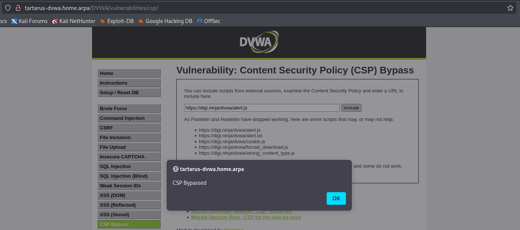The height and width of the screenshot is (230, 520).
Task: Open the Home page from sidebar
Action: point(129,73)
